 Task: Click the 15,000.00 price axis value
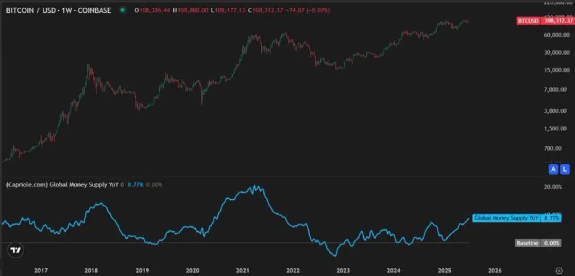(556, 70)
